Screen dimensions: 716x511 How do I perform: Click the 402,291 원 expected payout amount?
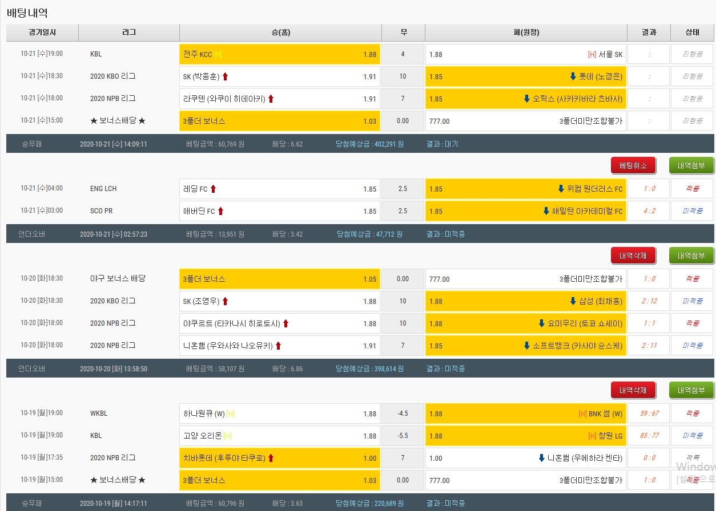click(389, 144)
